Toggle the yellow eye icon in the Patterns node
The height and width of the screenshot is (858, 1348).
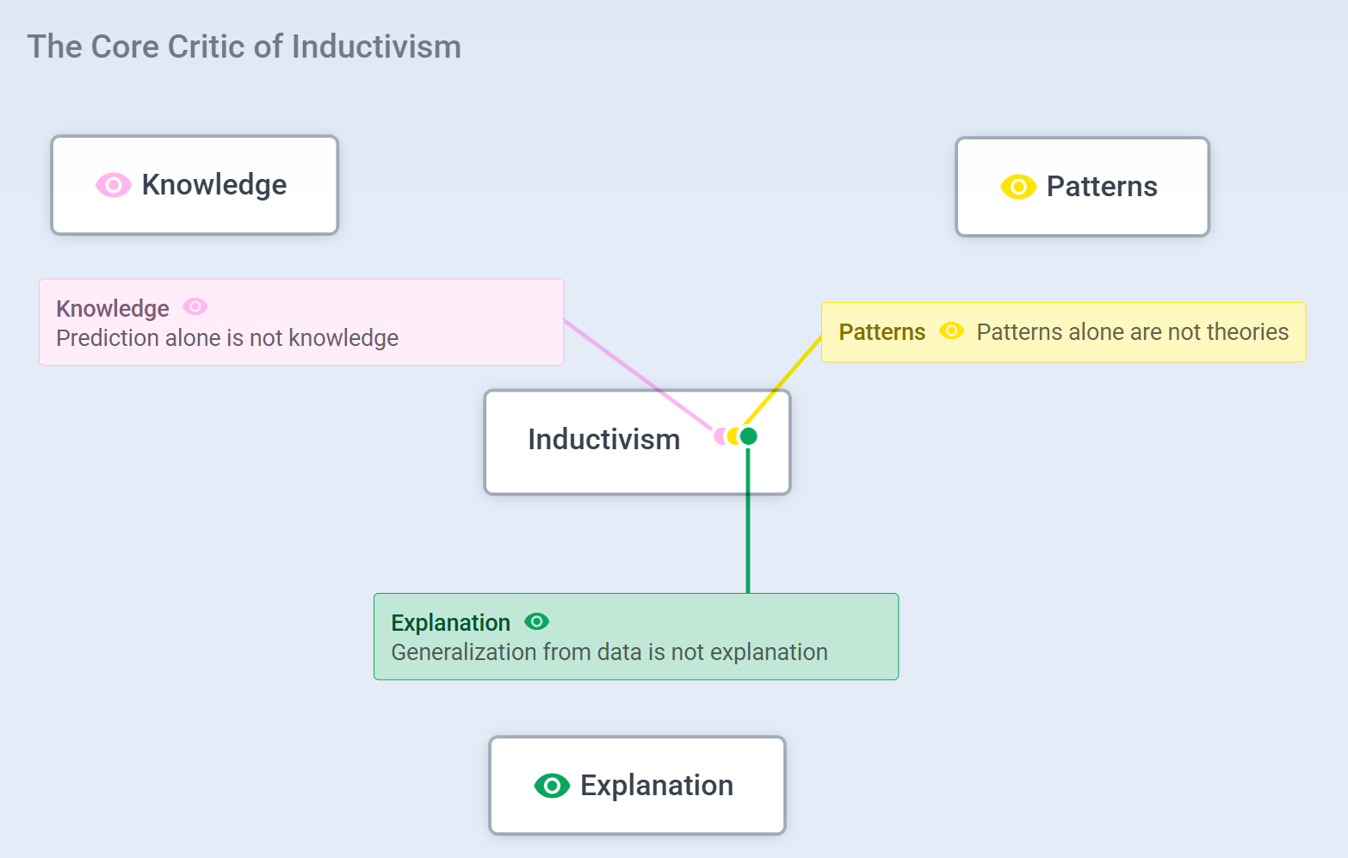click(x=1017, y=187)
